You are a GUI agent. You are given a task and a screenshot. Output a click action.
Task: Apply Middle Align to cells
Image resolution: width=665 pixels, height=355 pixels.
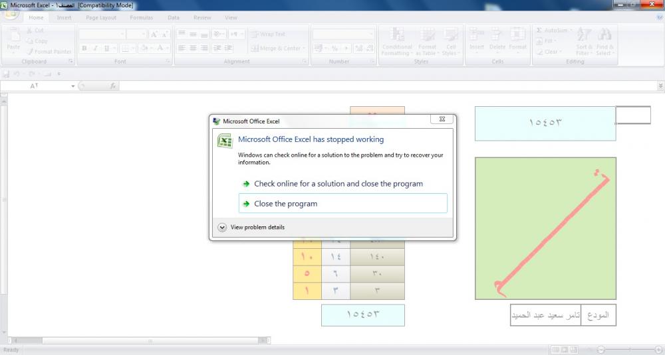click(193, 35)
